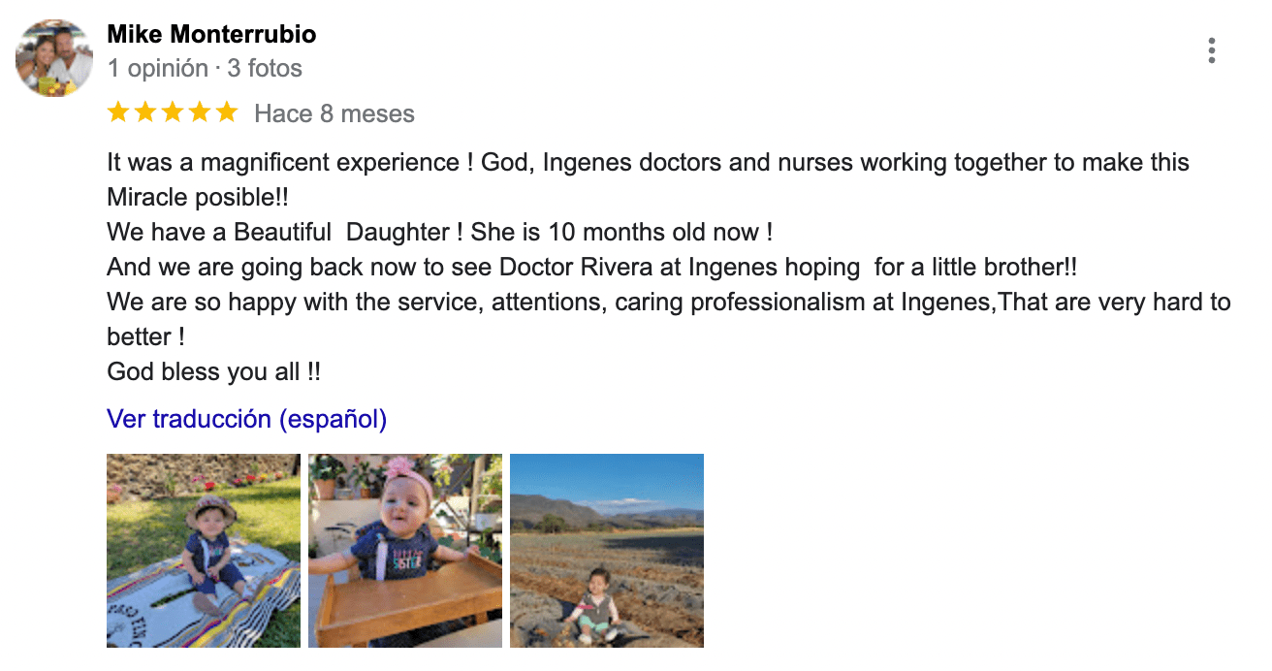
Task: Open the photo of baby on grass
Action: (204, 550)
